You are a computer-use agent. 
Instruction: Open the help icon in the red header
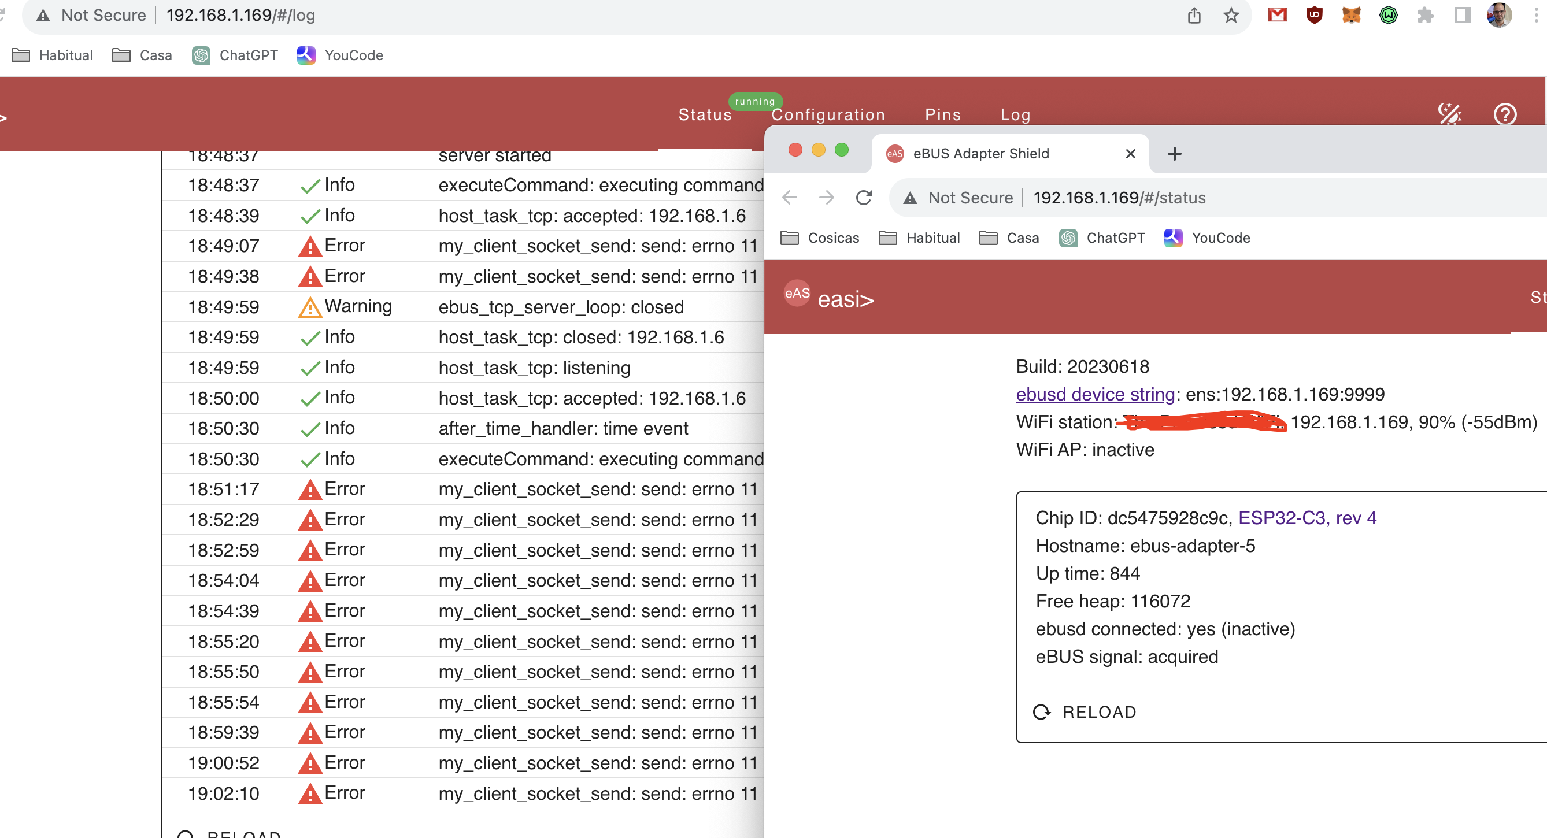click(1505, 114)
